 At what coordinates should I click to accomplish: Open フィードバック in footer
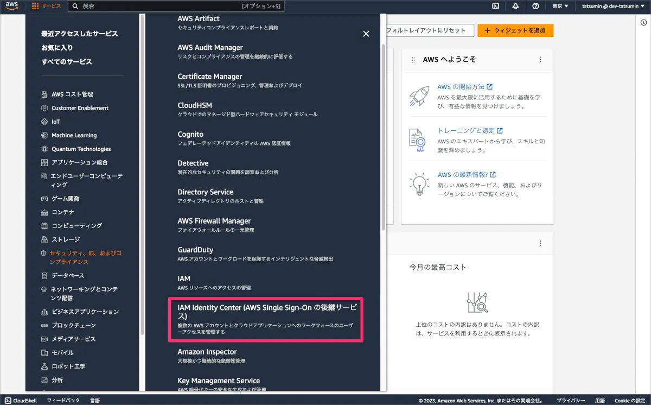click(x=63, y=400)
